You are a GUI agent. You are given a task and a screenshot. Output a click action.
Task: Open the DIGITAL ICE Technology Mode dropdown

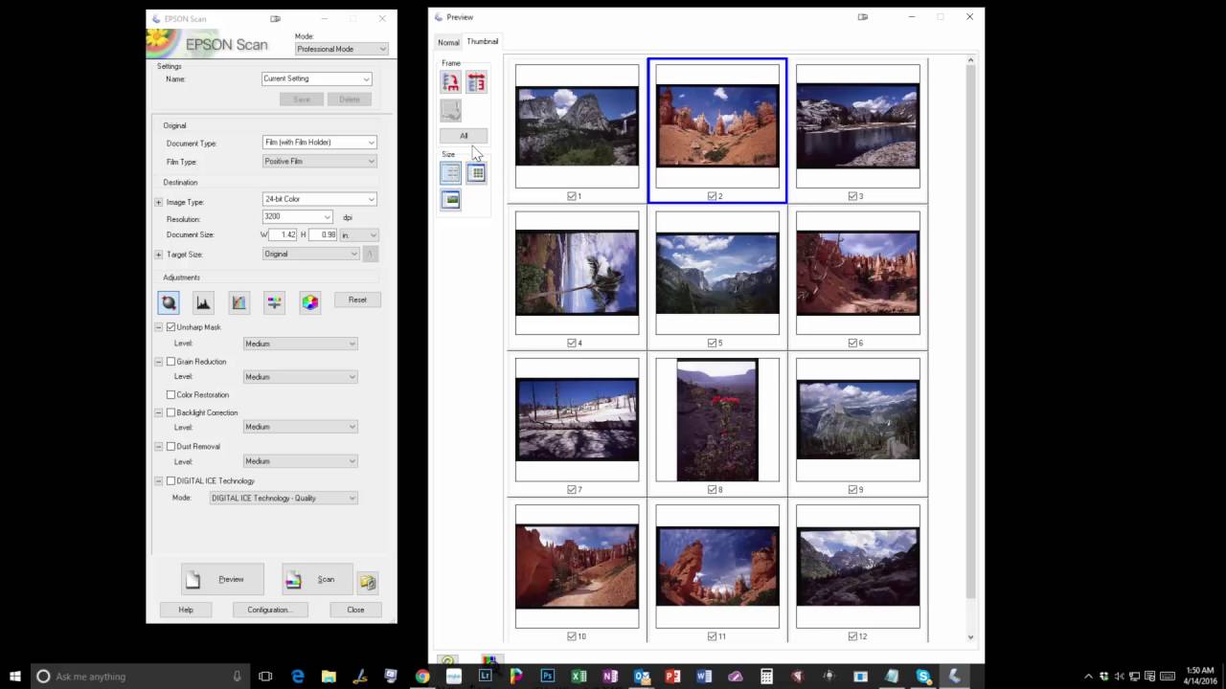coord(284,498)
